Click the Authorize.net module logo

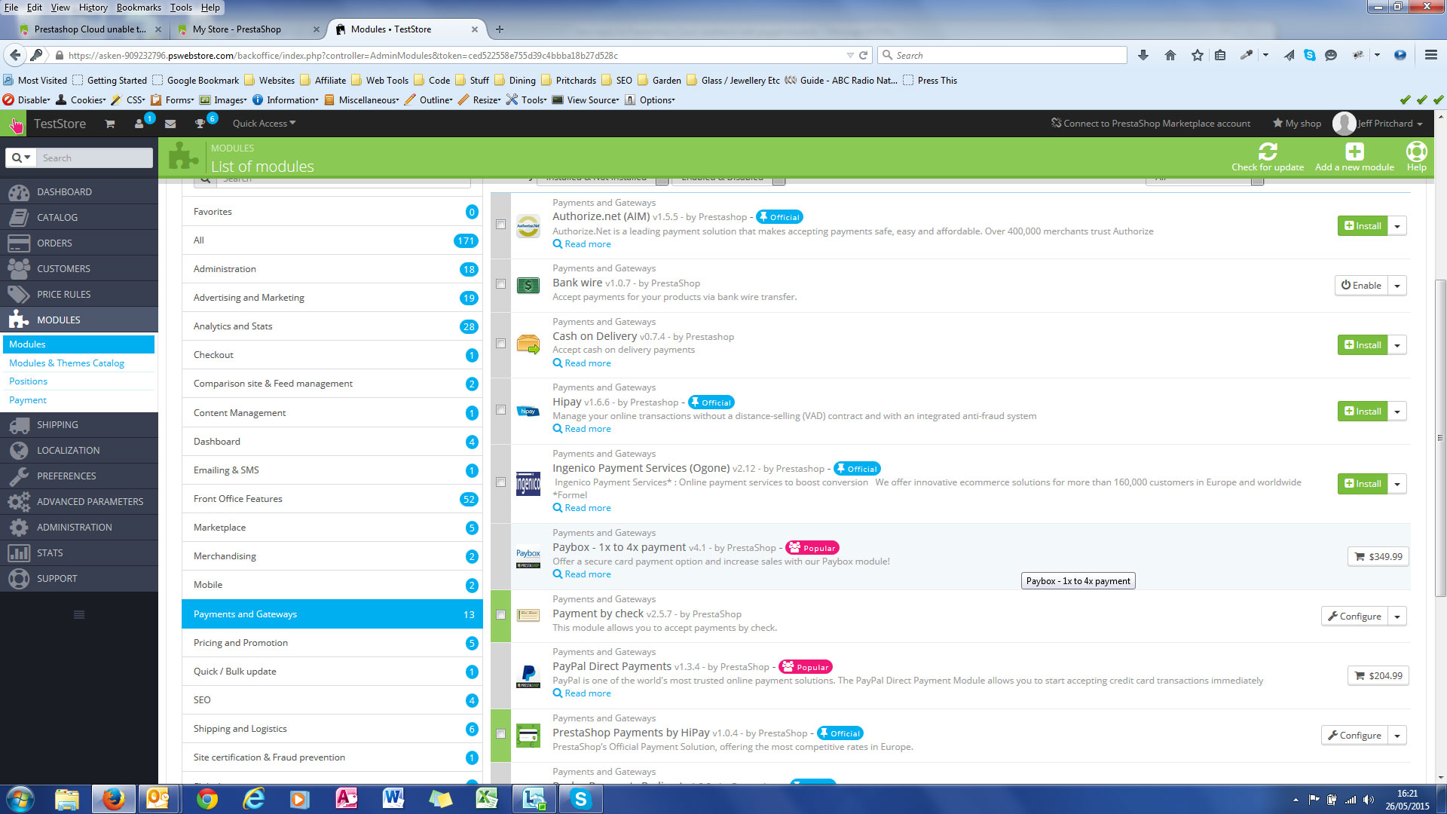pos(528,225)
